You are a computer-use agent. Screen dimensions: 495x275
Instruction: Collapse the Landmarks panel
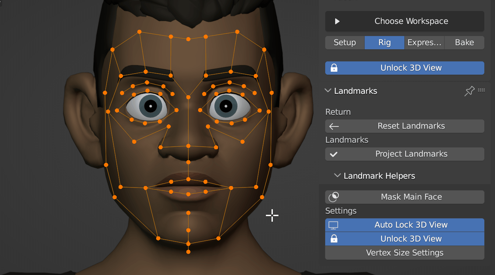(x=328, y=90)
